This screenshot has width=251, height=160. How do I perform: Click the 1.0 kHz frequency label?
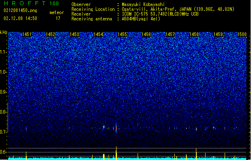(x=4, y=72)
